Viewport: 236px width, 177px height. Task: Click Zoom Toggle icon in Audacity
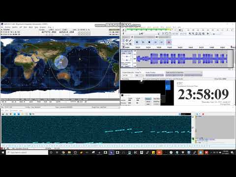coord(204,33)
